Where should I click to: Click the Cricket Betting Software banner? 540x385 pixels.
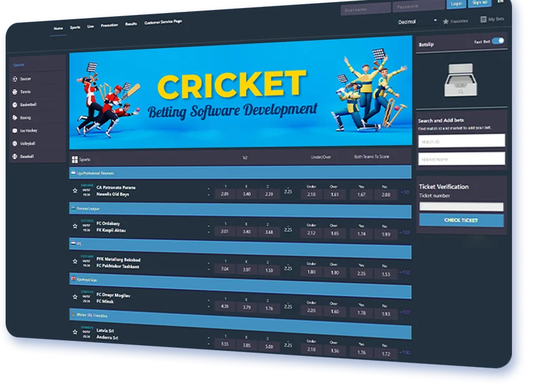tap(241, 93)
